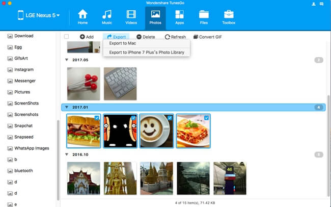Click the lasagna photo thumbnail

(x=193, y=131)
